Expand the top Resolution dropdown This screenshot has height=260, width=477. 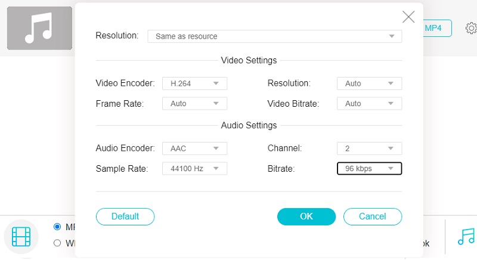(274, 36)
